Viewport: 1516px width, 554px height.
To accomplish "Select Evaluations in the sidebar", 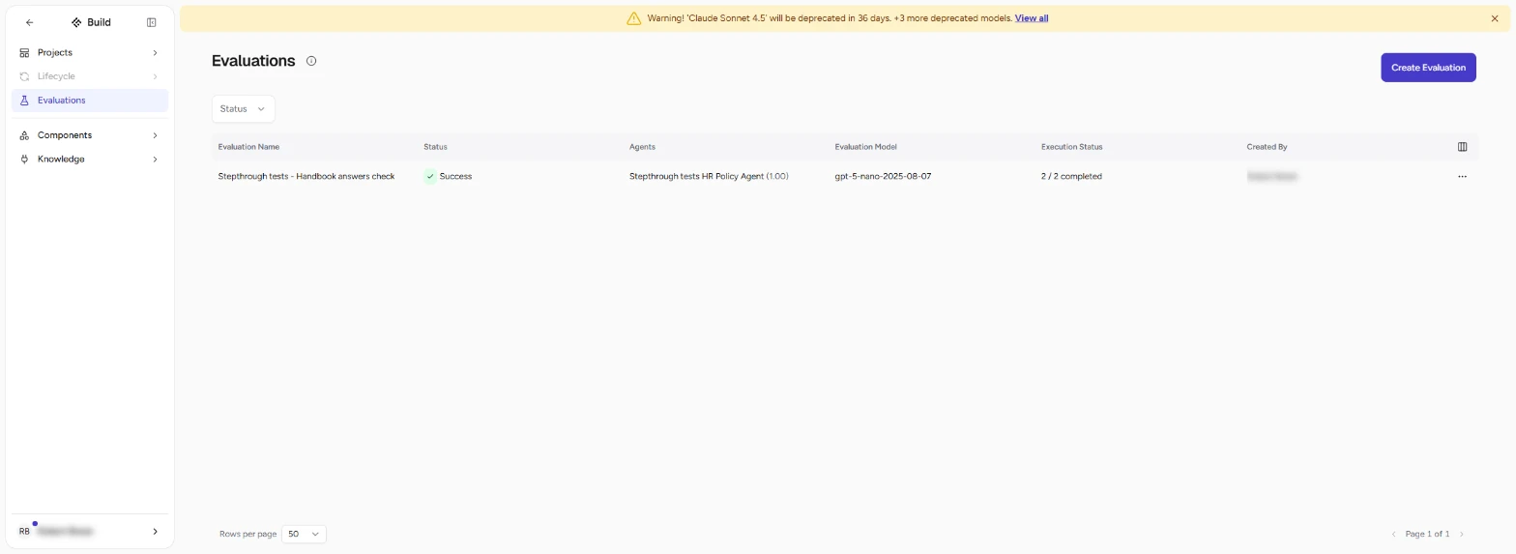I will pyautogui.click(x=90, y=101).
